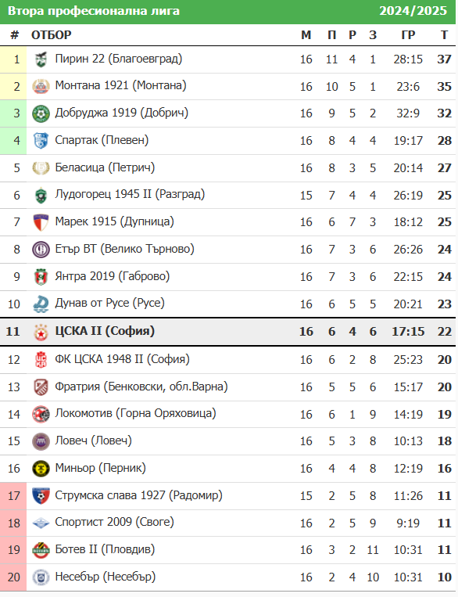Click the Монтана 1921 team logo
The width and height of the screenshot is (458, 597).
[x=41, y=87]
